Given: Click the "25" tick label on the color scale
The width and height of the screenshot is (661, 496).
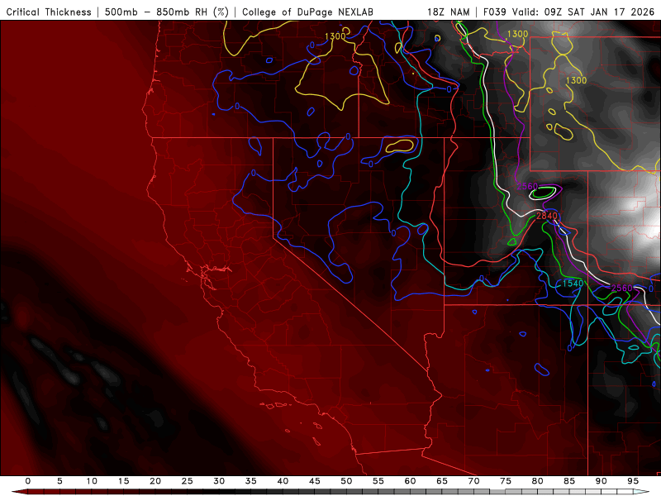Looking at the screenshot, I should coord(188,481).
